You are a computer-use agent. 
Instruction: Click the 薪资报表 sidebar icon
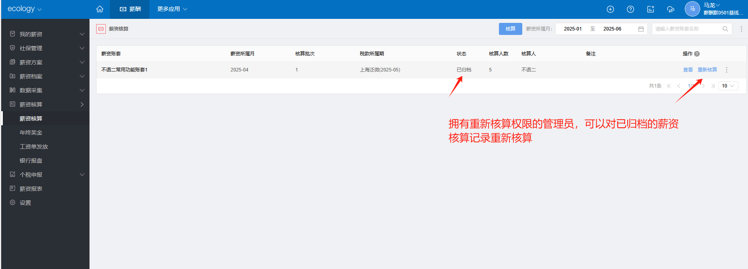point(12,188)
